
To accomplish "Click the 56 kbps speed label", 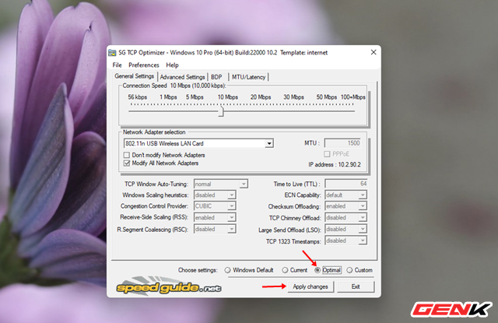I will coord(138,97).
